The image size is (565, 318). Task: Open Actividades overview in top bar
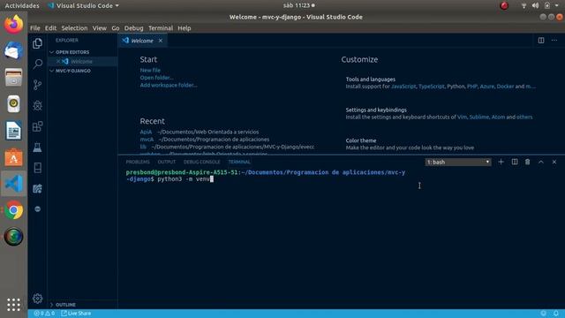point(21,5)
